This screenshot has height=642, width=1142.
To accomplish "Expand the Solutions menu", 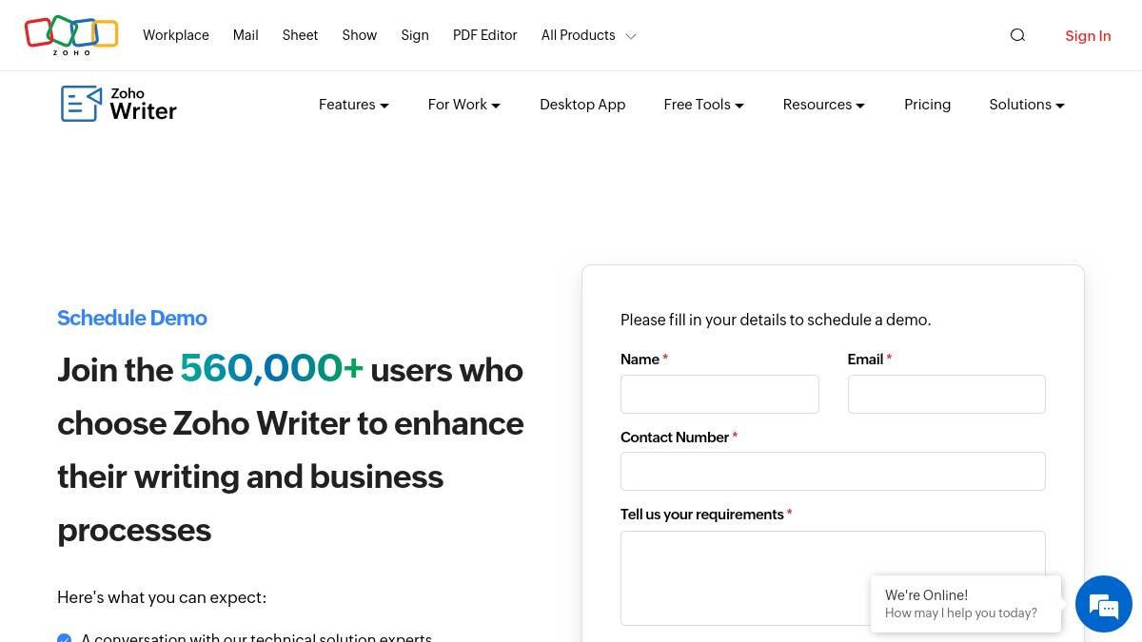I will point(1026,105).
